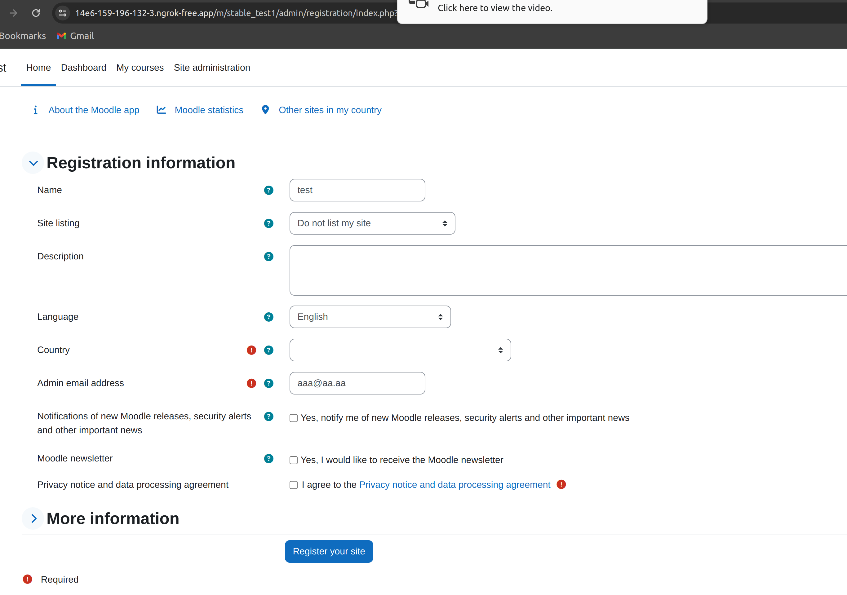Click the required icon beside Admin email address
This screenshot has height=595, width=847.
[251, 383]
